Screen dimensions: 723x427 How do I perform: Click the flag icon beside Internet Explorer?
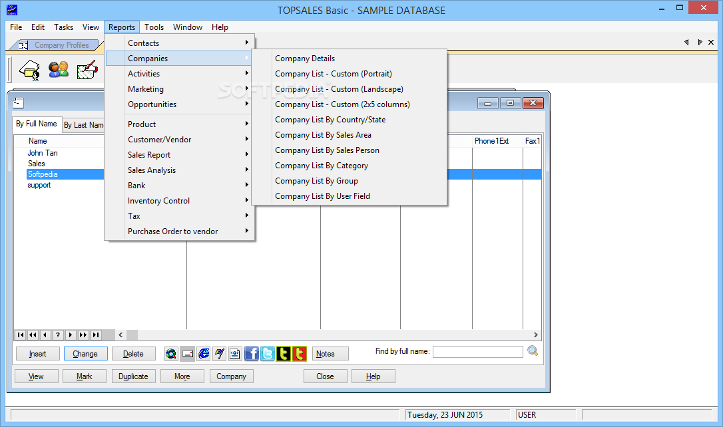(x=219, y=354)
